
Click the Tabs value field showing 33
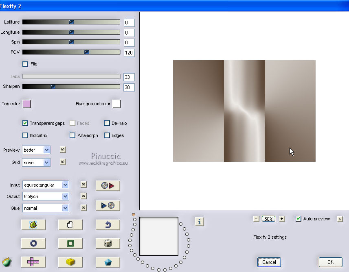pyautogui.click(x=129, y=77)
